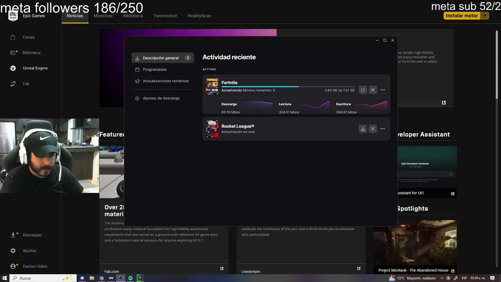Open the weather widget showing 15°C
501x282 pixels.
[412, 278]
